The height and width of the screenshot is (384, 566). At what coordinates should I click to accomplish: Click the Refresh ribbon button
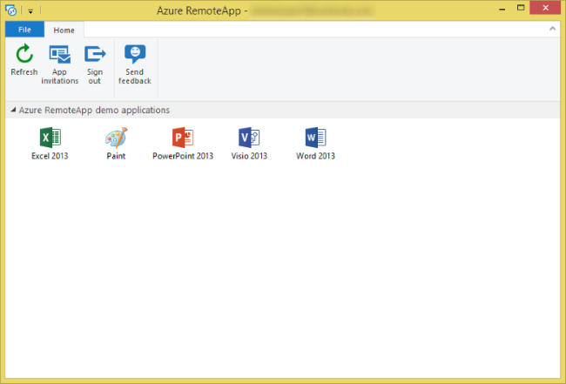click(x=24, y=60)
